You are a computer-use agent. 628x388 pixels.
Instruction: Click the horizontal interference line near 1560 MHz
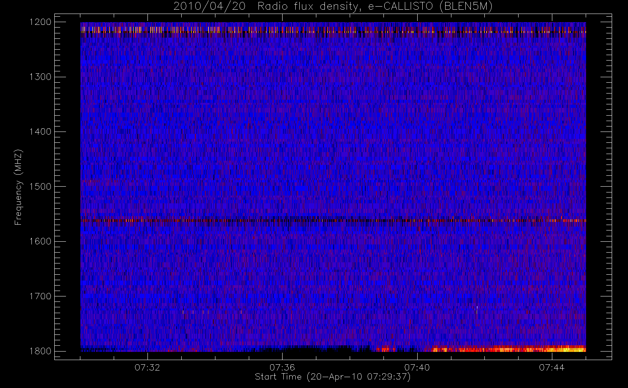[333, 220]
